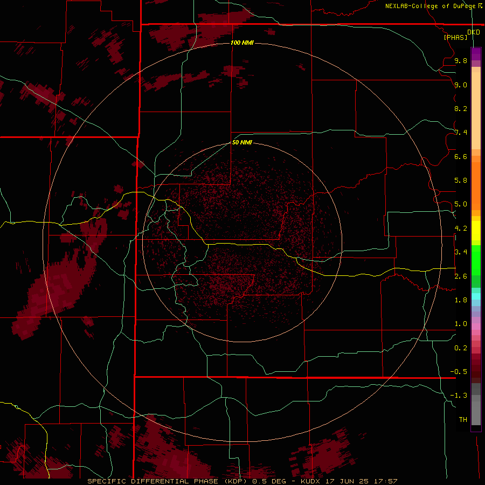
Task: Click the cyan band of the color bar
Action: point(476,296)
